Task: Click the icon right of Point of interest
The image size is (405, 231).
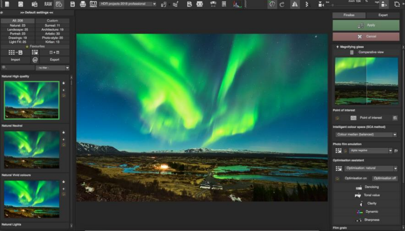Action: (395, 118)
